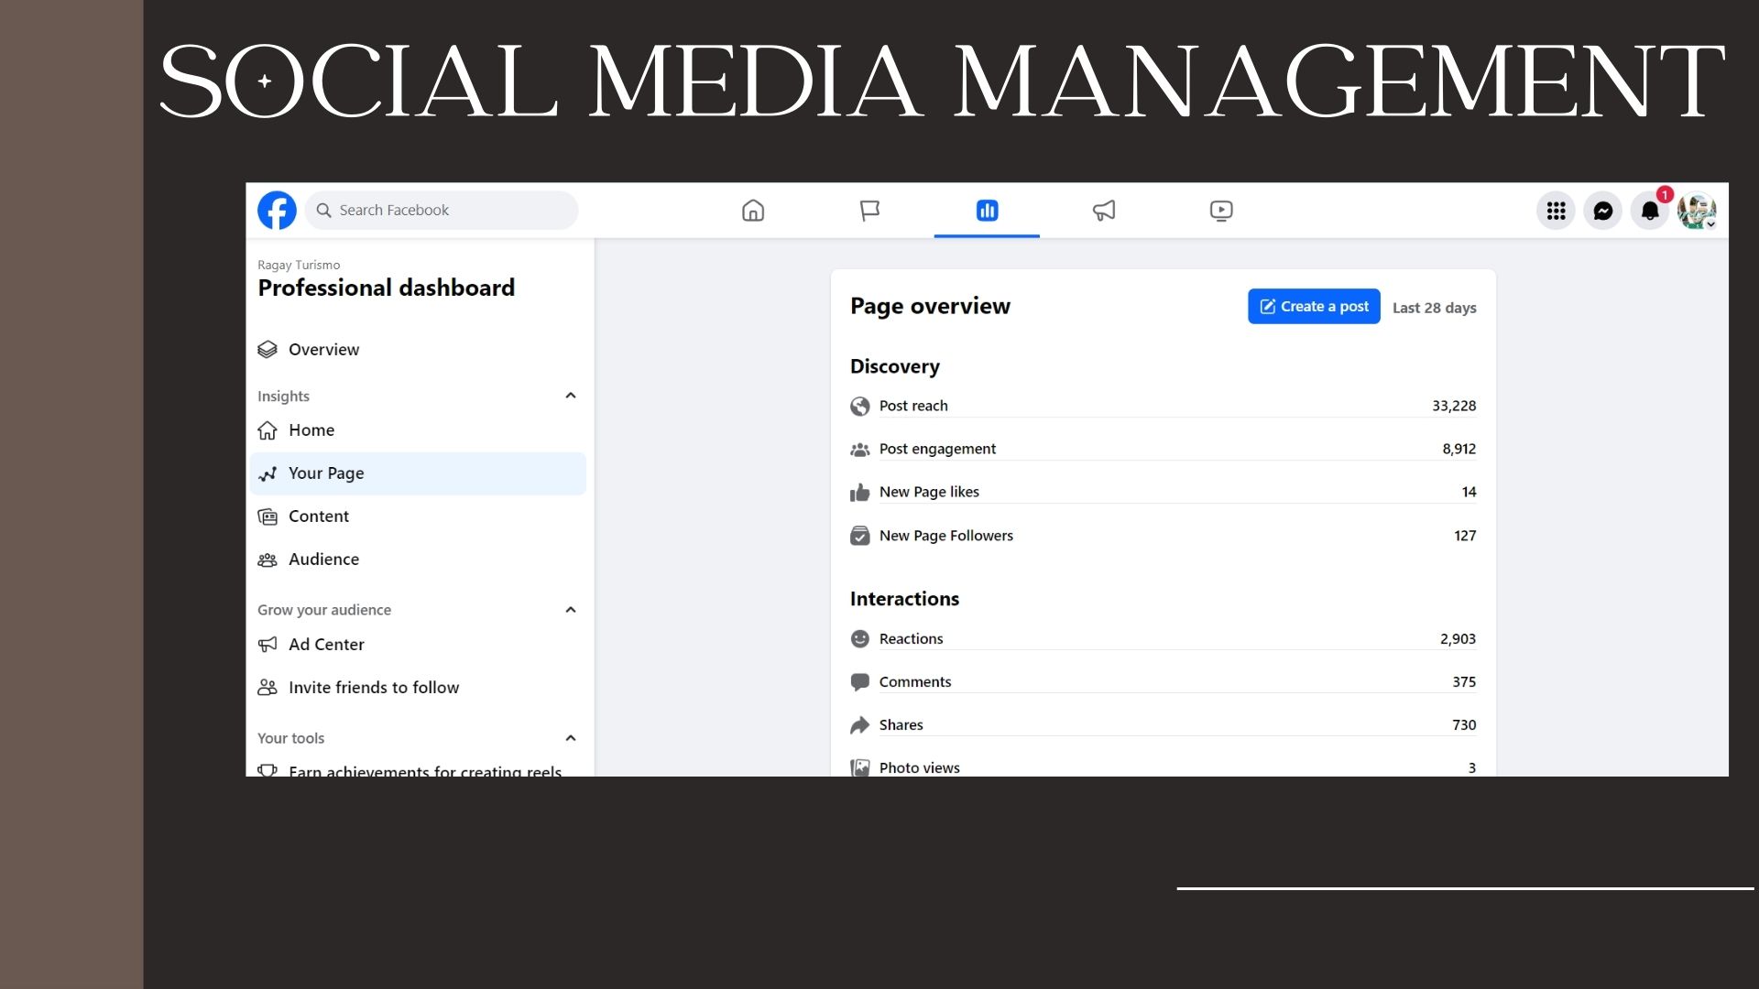The width and height of the screenshot is (1759, 989).
Task: Open the Home feed icon
Action: 753,211
